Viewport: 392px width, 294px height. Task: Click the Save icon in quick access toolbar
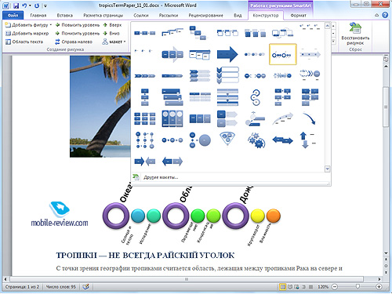click(x=16, y=5)
